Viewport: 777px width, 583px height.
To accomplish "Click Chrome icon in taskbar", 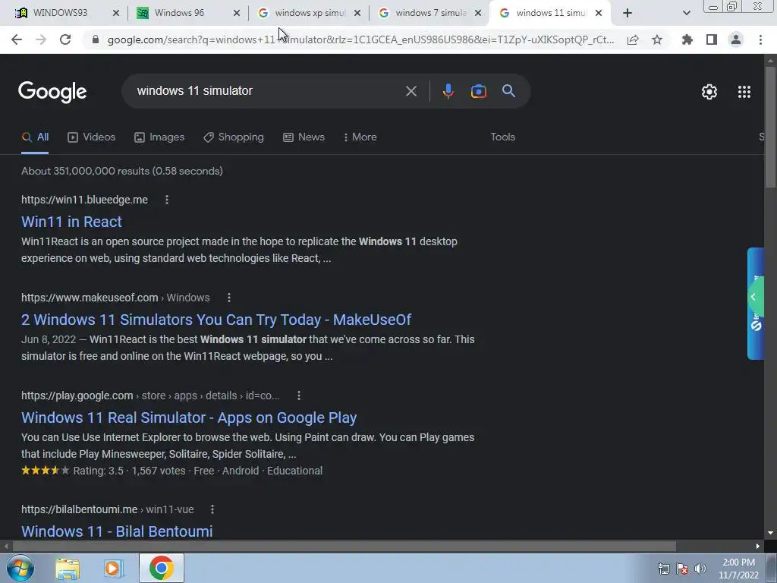I will pos(161,568).
